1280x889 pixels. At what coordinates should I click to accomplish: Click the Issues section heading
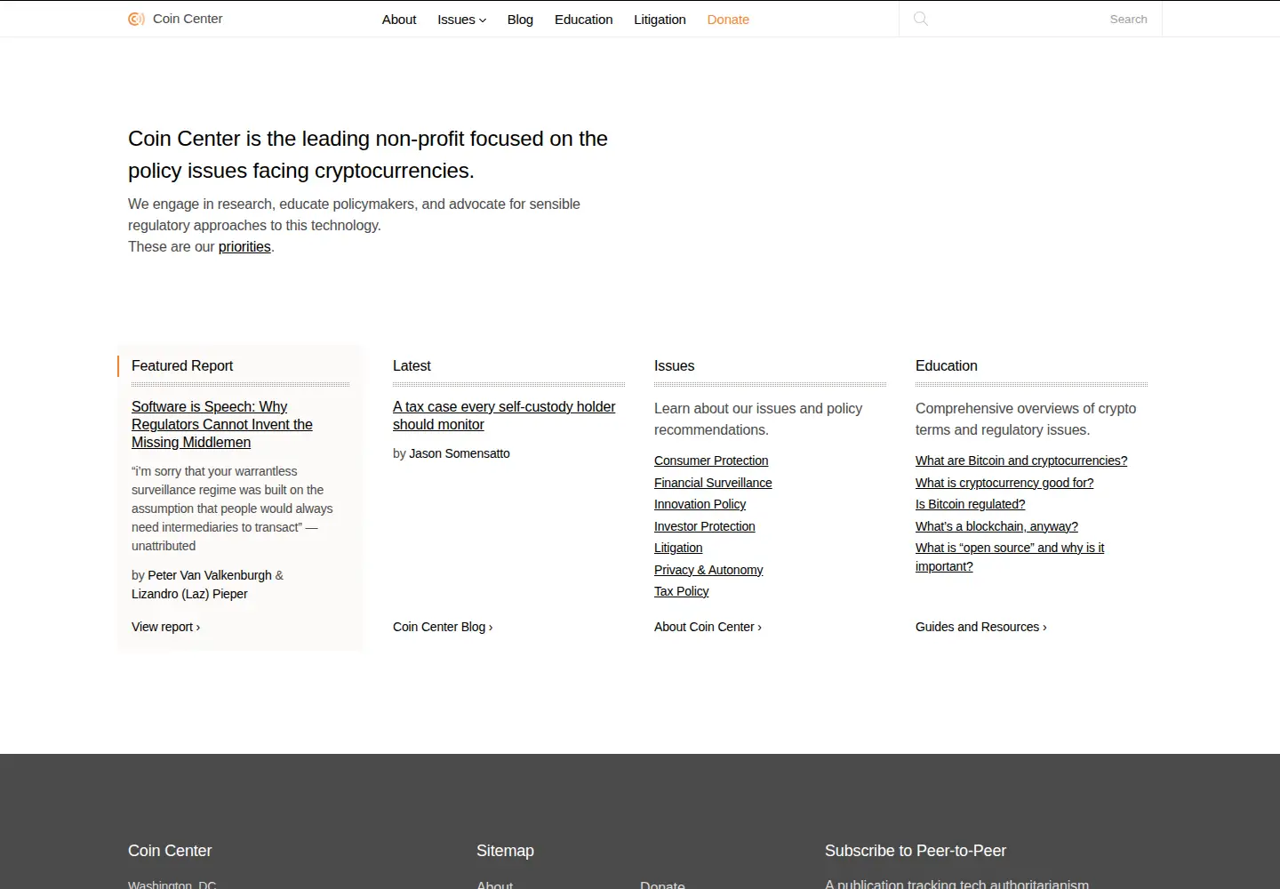pyautogui.click(x=674, y=365)
